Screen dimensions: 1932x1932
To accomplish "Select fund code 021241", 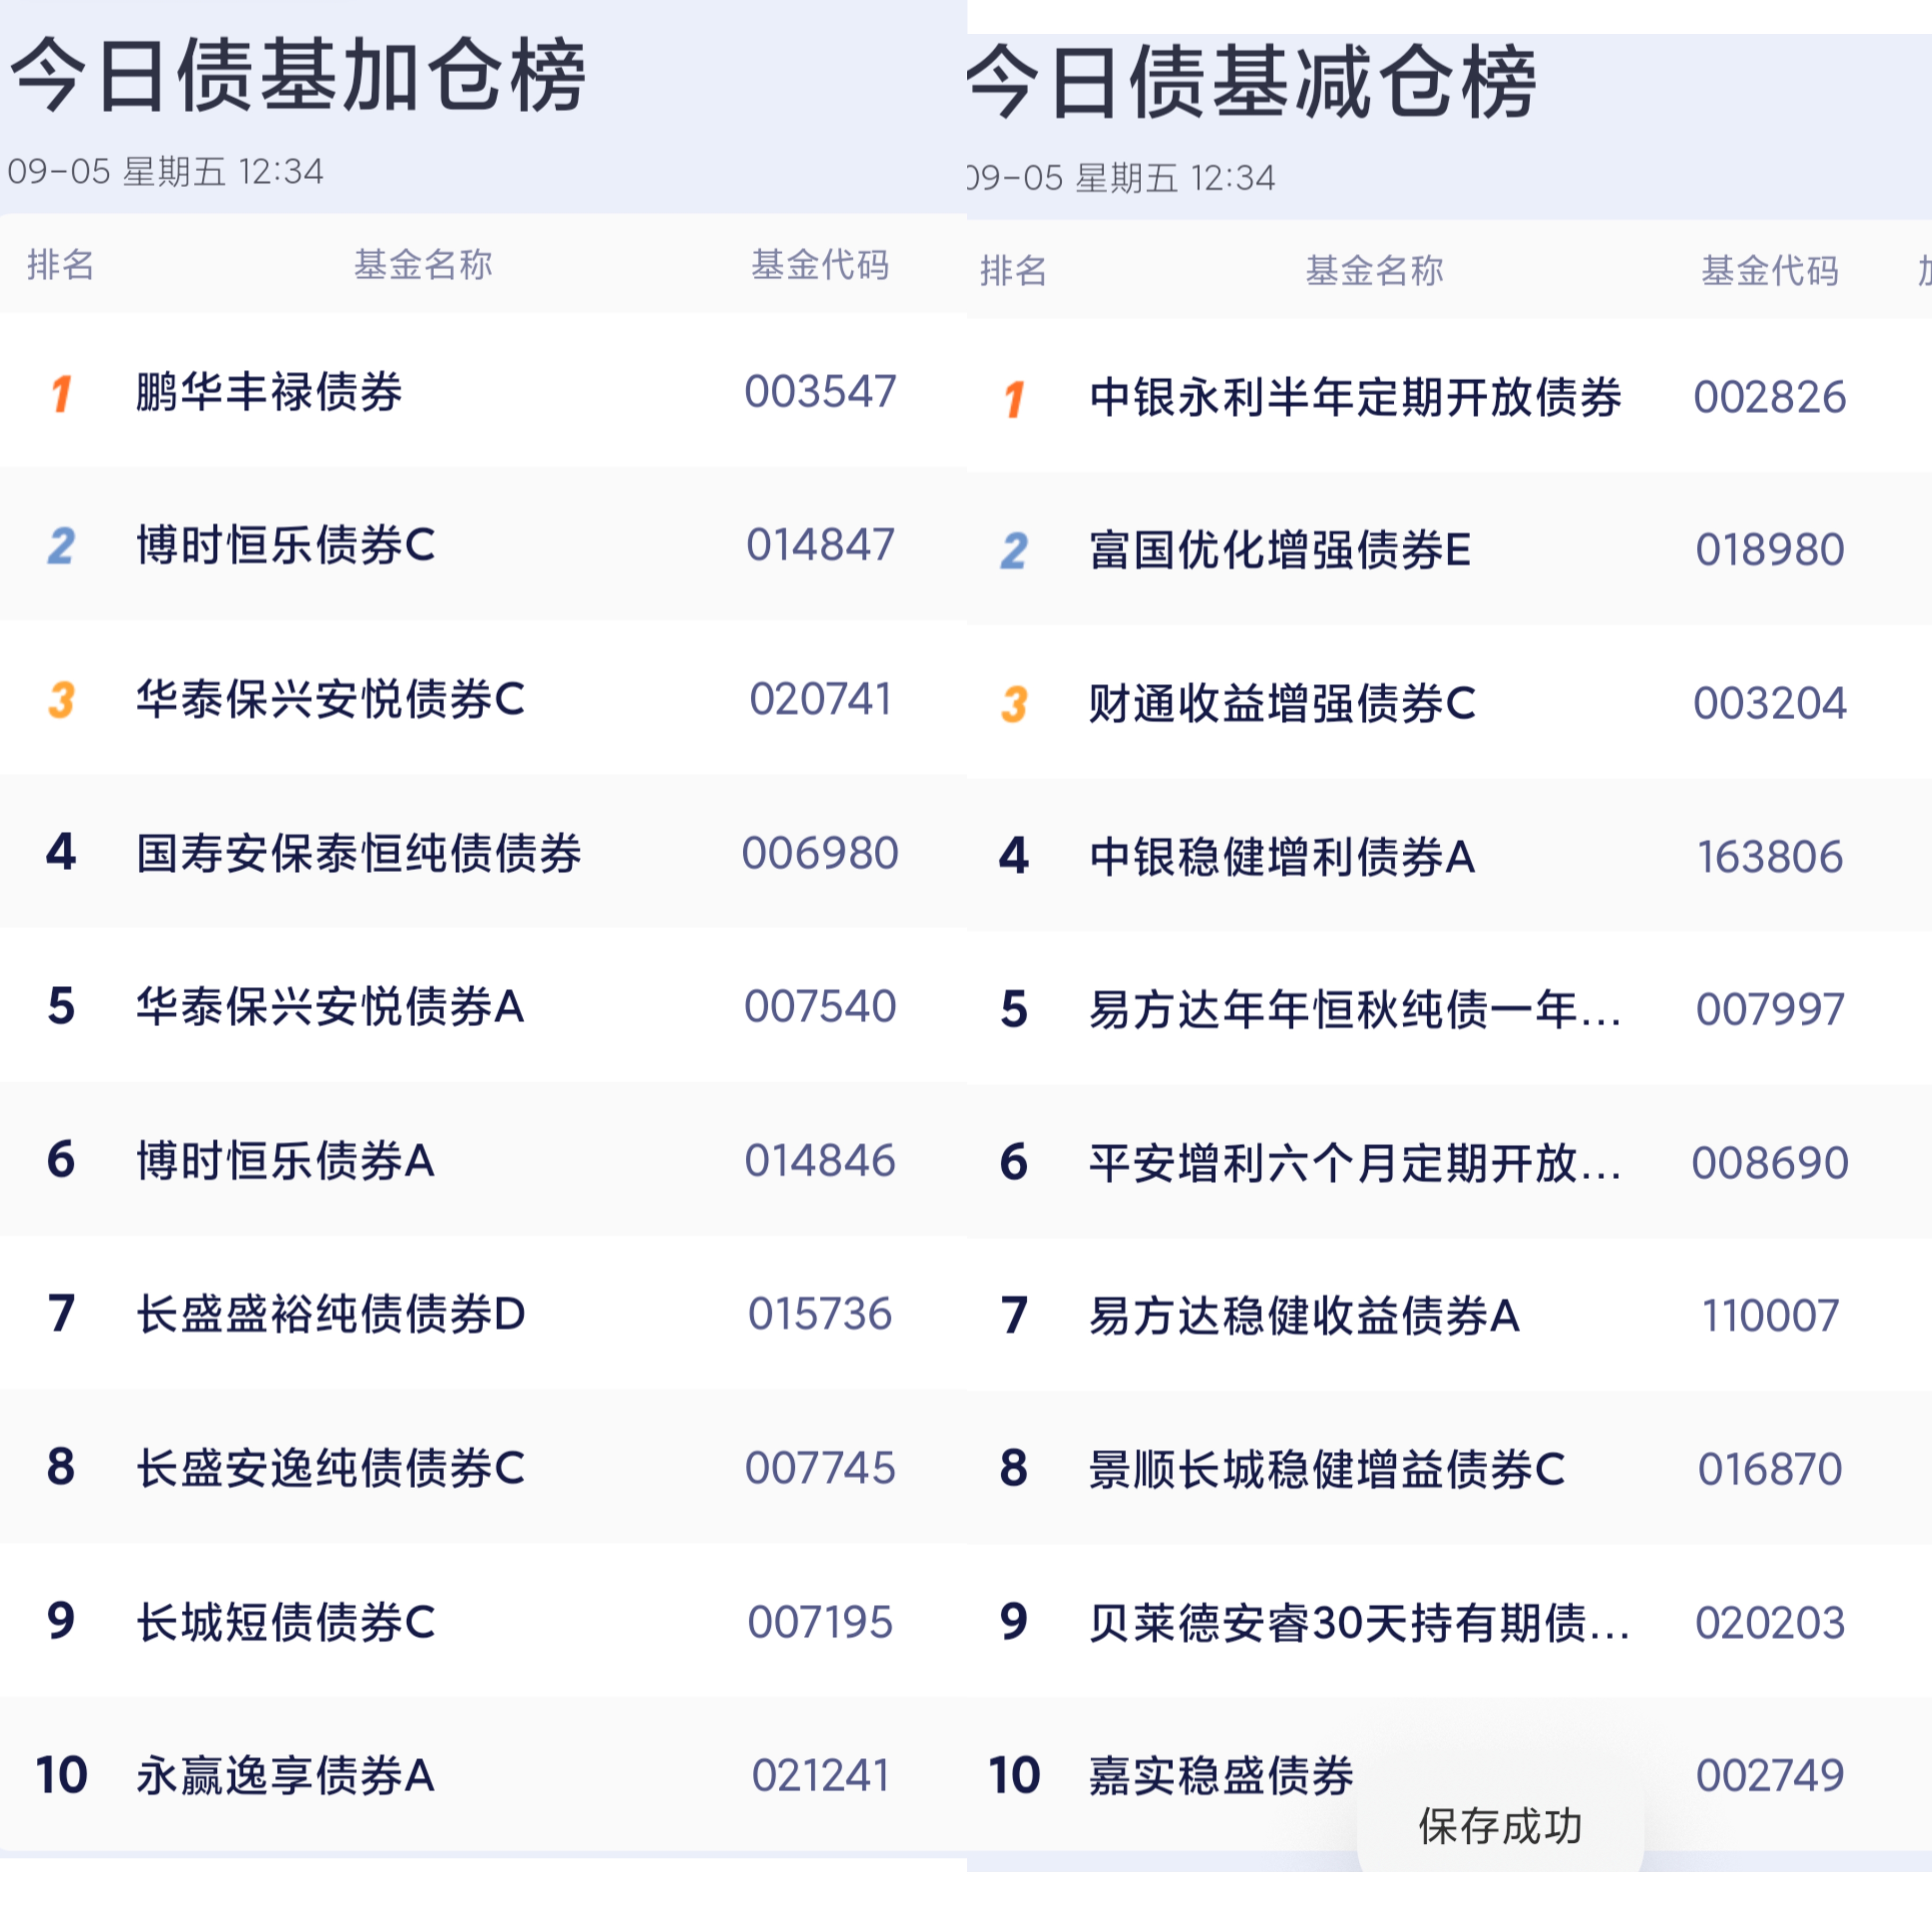I will tap(820, 1776).
